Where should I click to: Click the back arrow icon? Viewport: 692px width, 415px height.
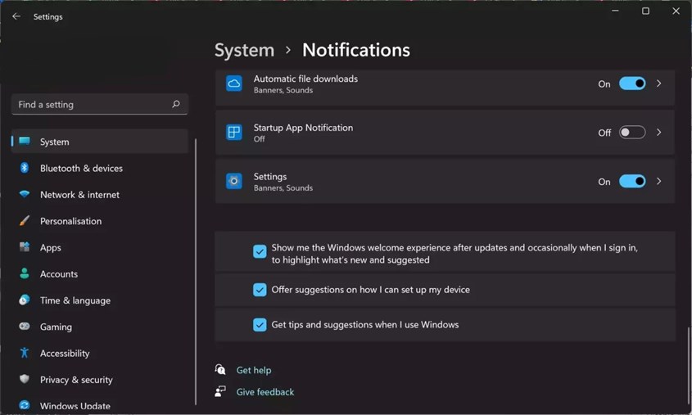click(x=16, y=16)
